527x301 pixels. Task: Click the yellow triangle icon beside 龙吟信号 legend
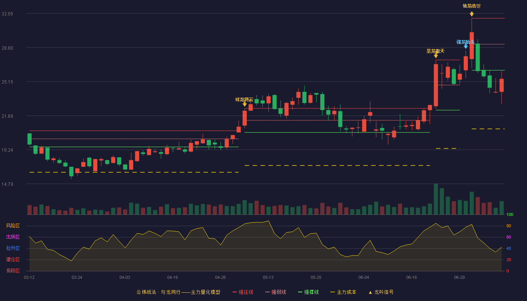370,292
